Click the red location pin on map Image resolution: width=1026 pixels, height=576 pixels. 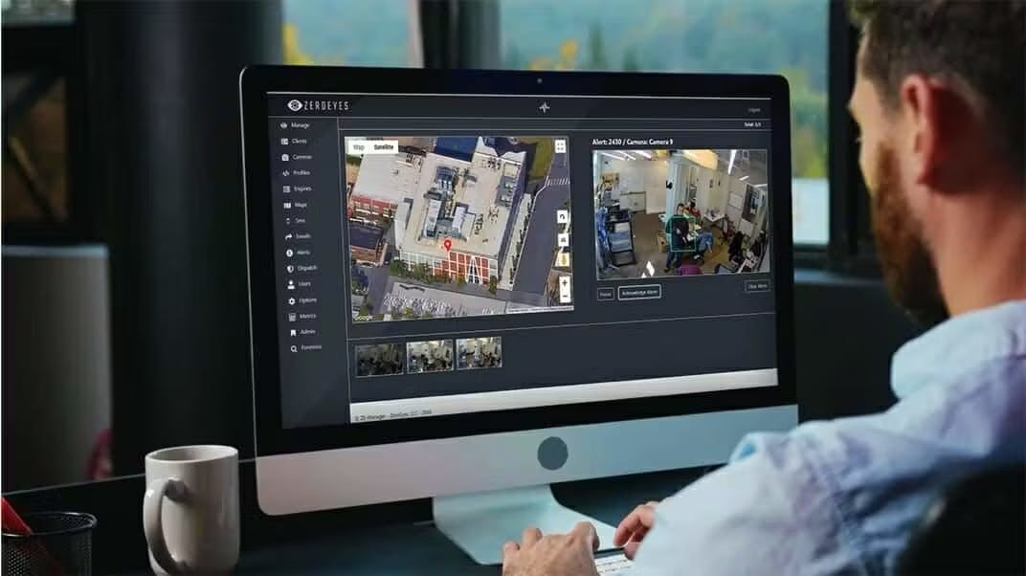click(447, 246)
